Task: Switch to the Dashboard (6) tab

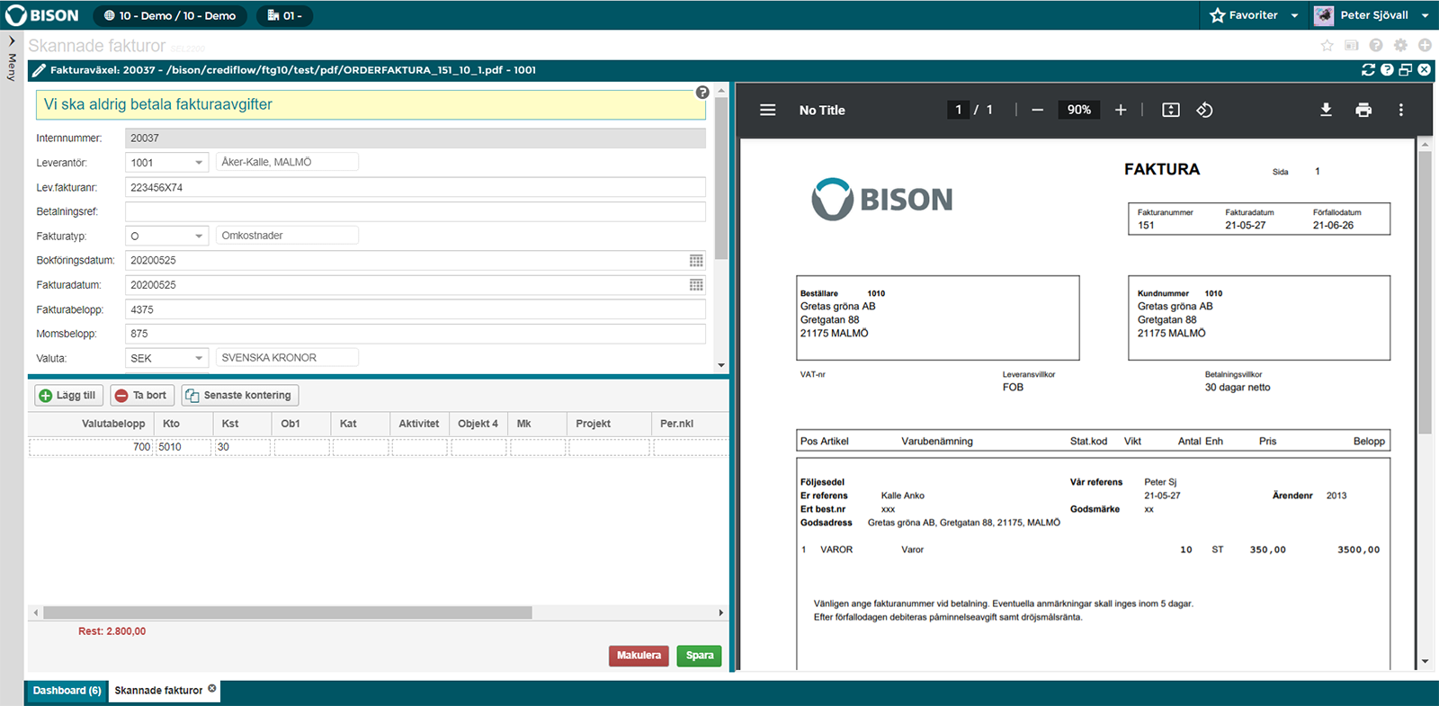Action: [67, 691]
